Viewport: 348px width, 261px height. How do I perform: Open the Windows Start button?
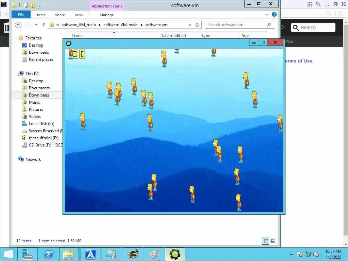(8, 254)
